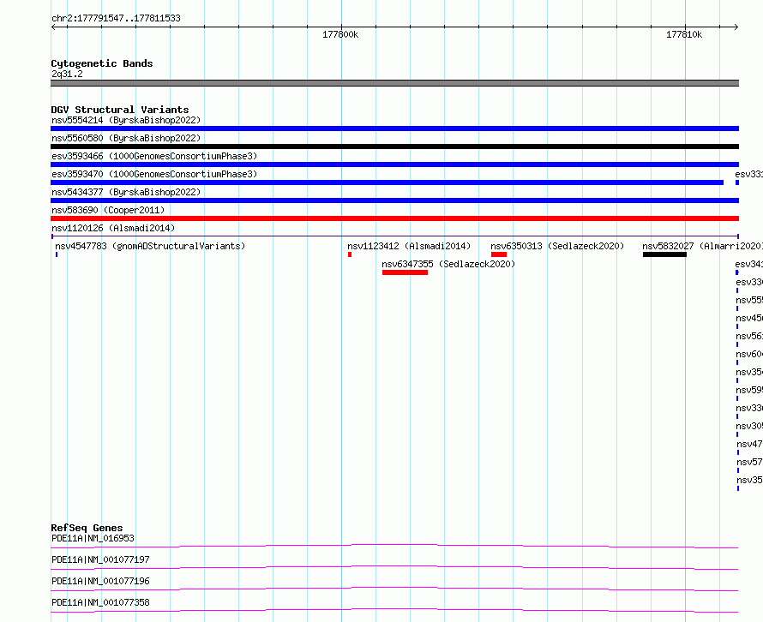
Task: Open the nsv1123412 (Alsmadi2014) label
Action: 409,246
